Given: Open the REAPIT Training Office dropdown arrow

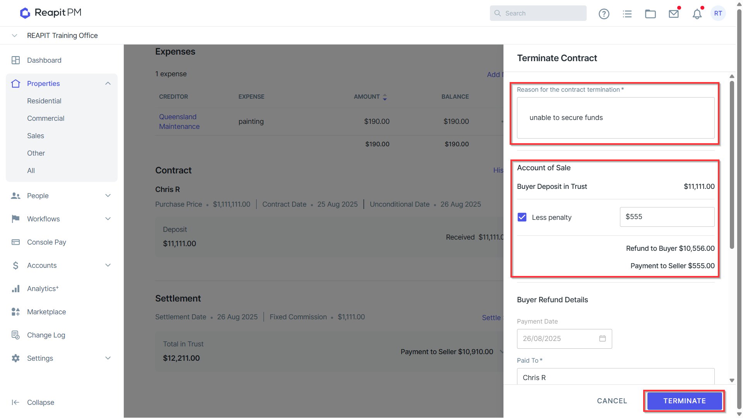Looking at the screenshot, I should click(15, 36).
